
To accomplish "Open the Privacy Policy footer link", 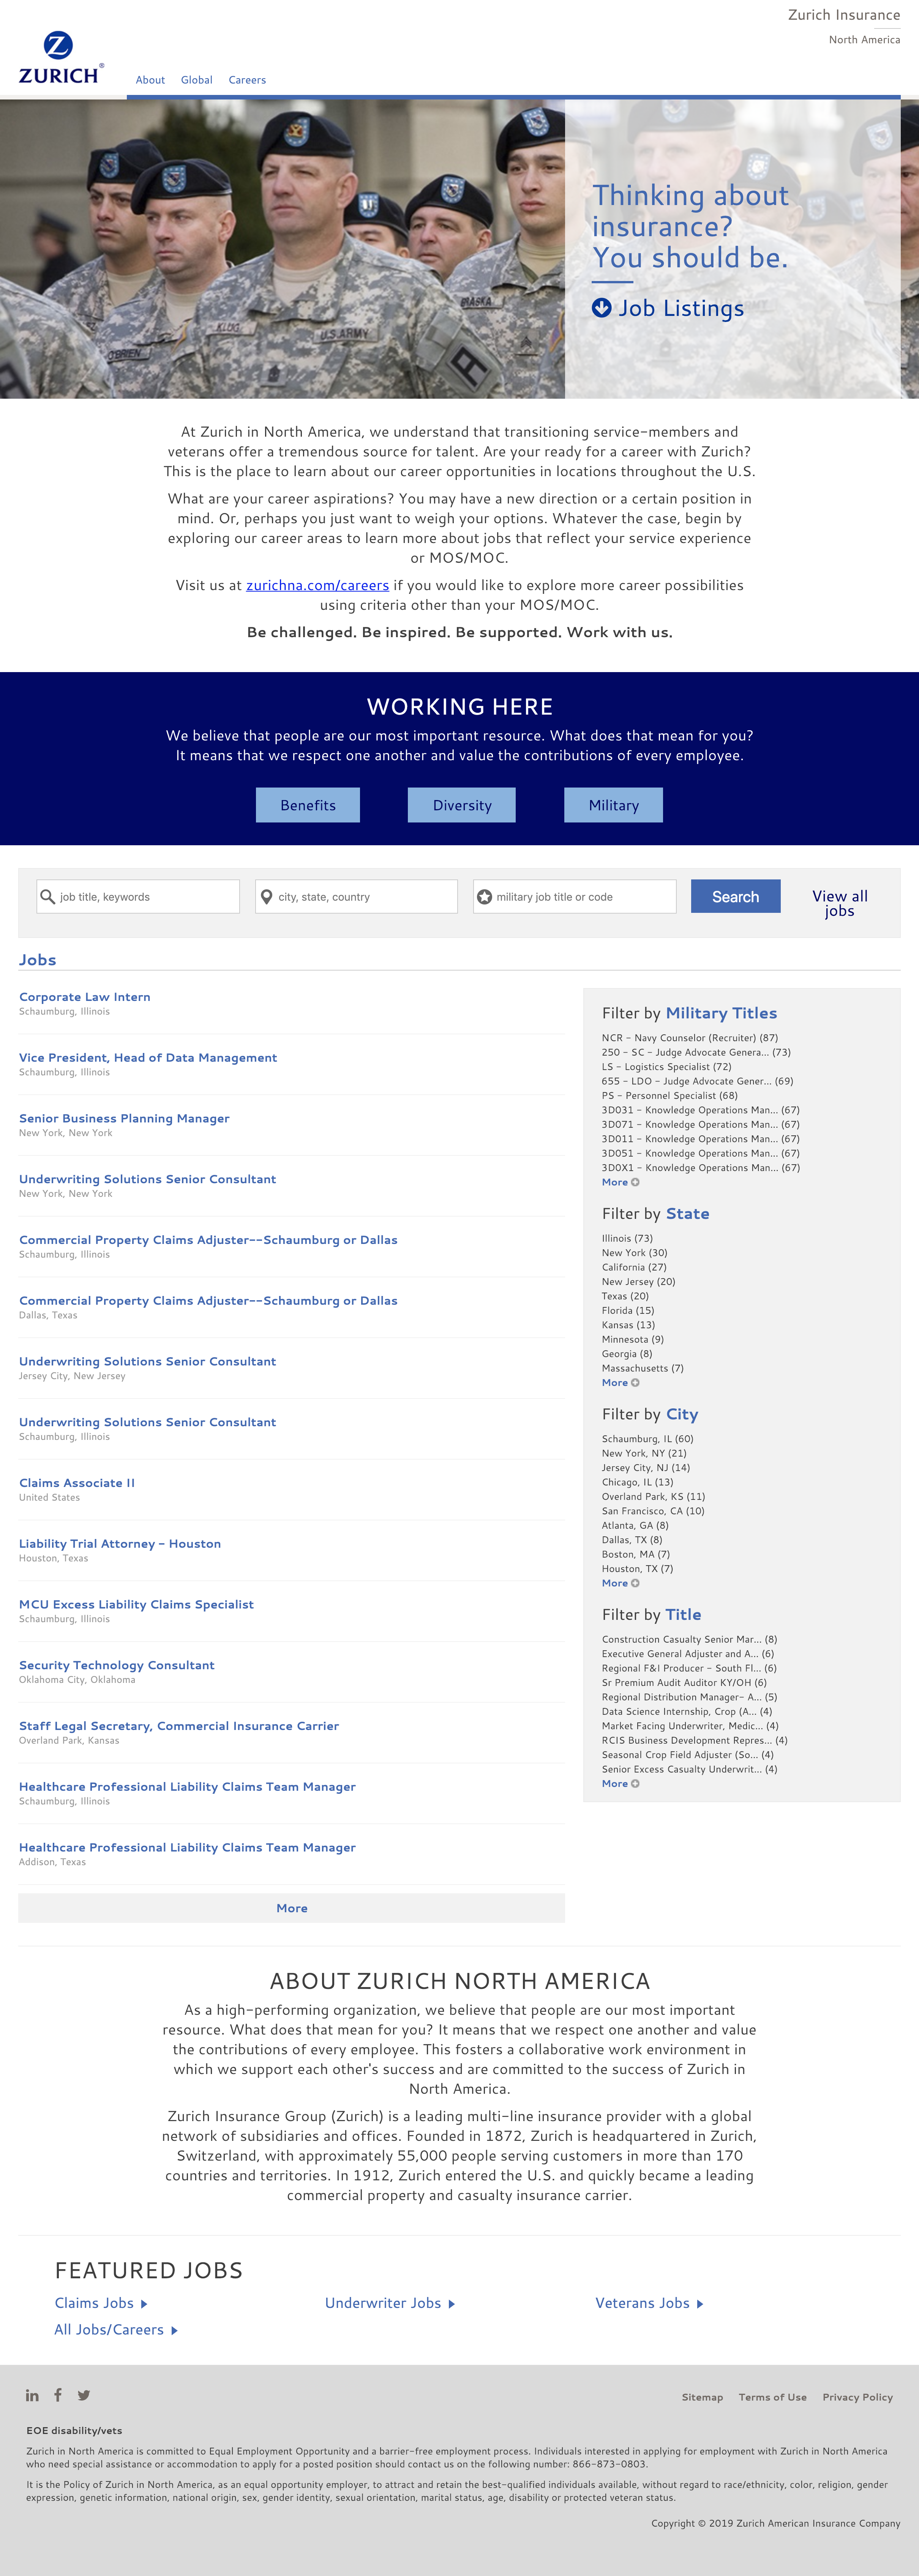I will 858,2397.
